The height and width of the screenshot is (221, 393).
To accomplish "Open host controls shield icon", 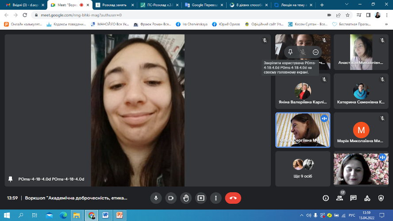I will pyautogui.click(x=381, y=198).
